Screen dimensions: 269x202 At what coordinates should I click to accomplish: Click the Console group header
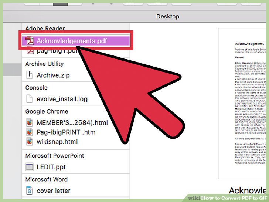click(36, 88)
